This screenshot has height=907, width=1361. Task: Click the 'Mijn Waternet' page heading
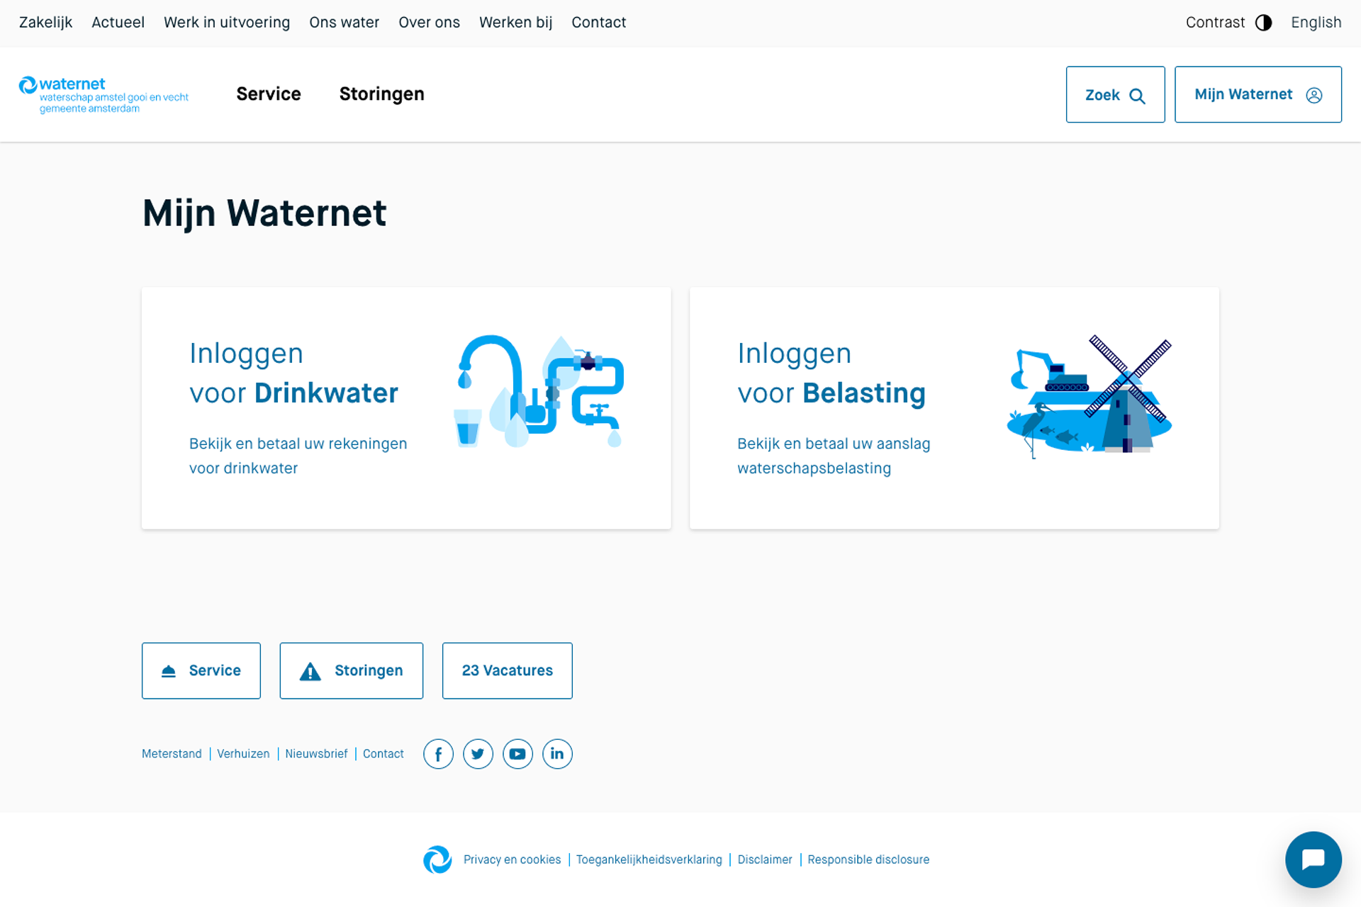[264, 213]
